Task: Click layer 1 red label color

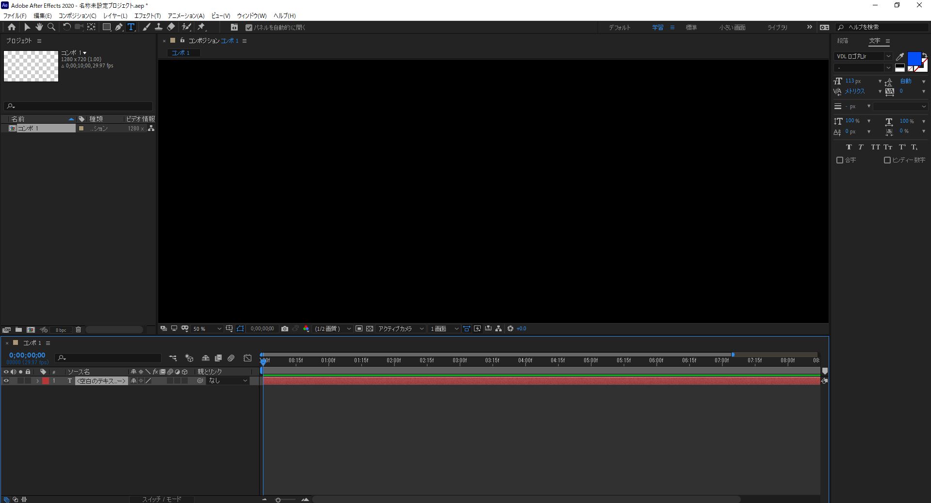Action: tap(46, 381)
